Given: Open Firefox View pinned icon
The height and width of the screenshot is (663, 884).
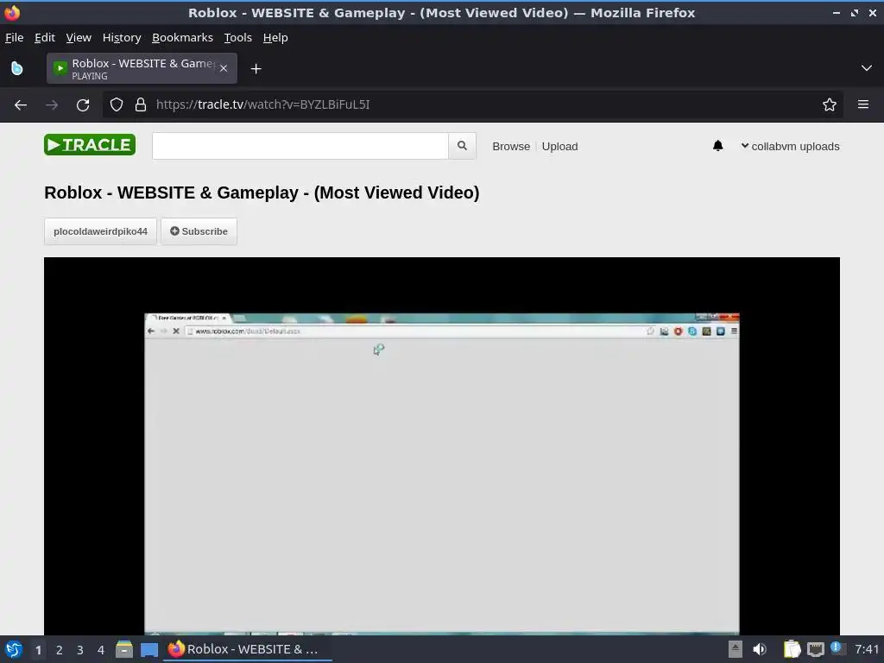Looking at the screenshot, I should 17,68.
